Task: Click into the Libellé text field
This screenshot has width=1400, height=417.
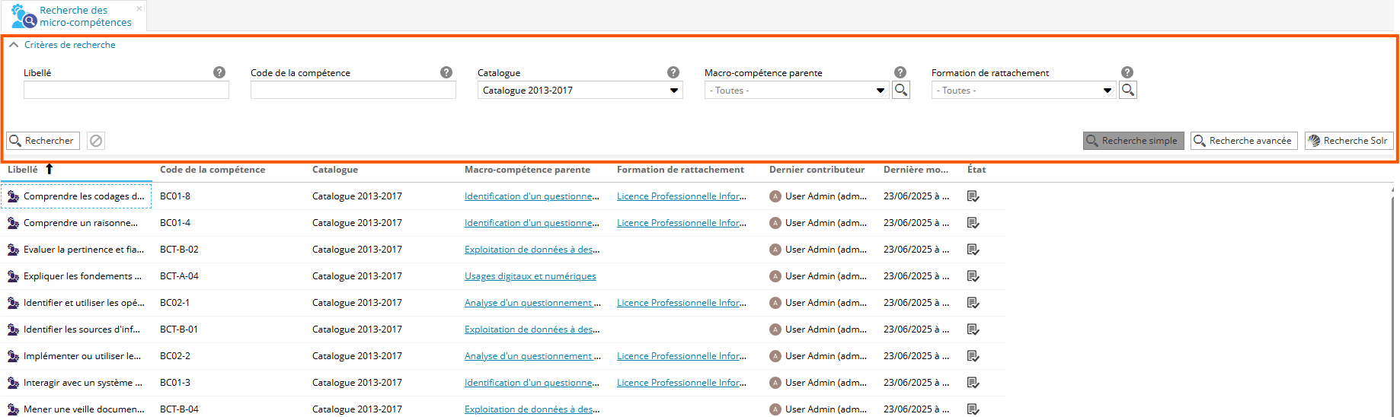Action: click(x=126, y=91)
